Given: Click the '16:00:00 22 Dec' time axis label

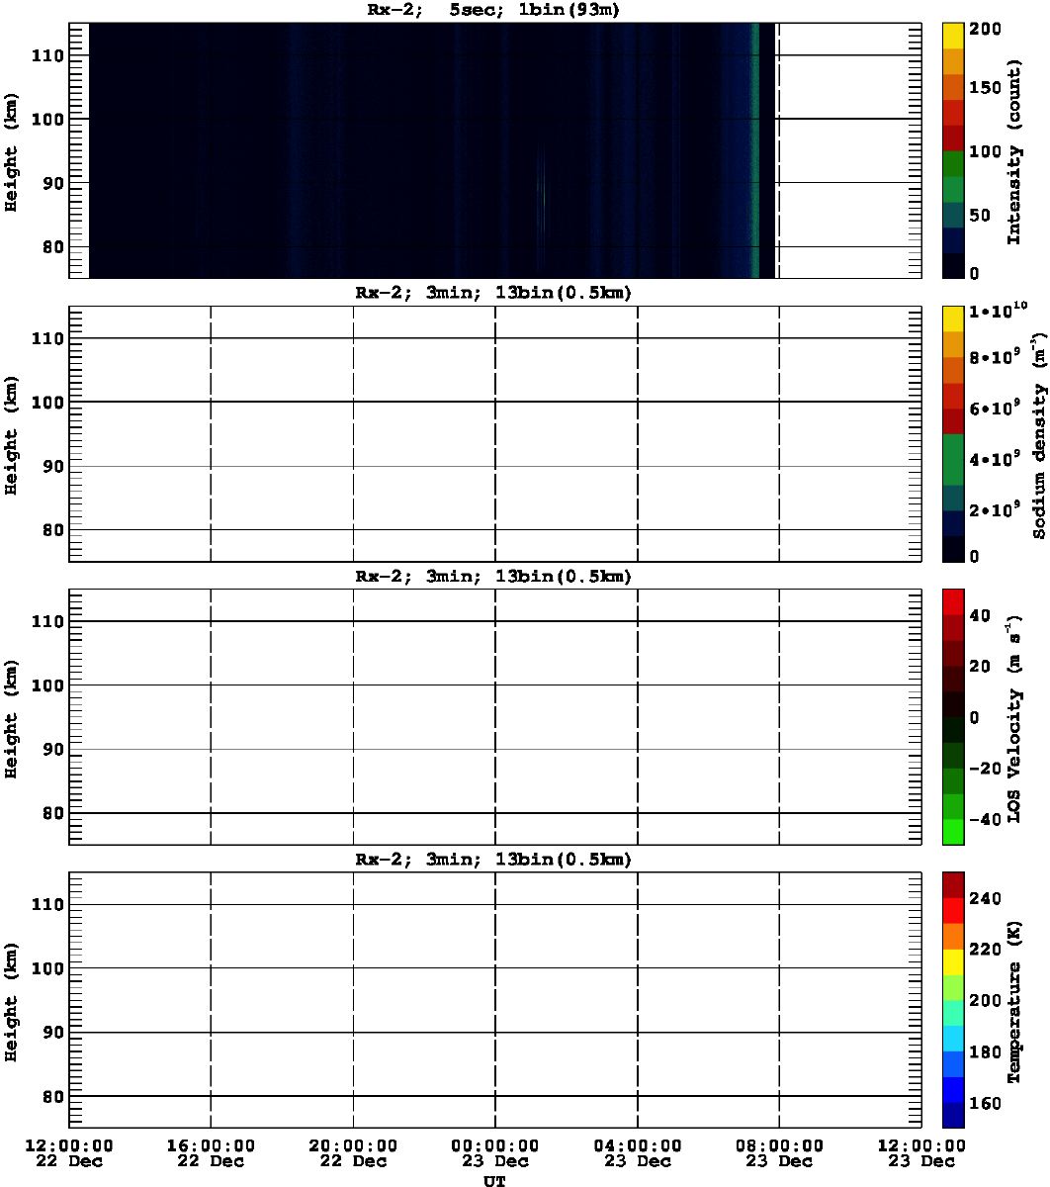Looking at the screenshot, I should tap(211, 1153).
